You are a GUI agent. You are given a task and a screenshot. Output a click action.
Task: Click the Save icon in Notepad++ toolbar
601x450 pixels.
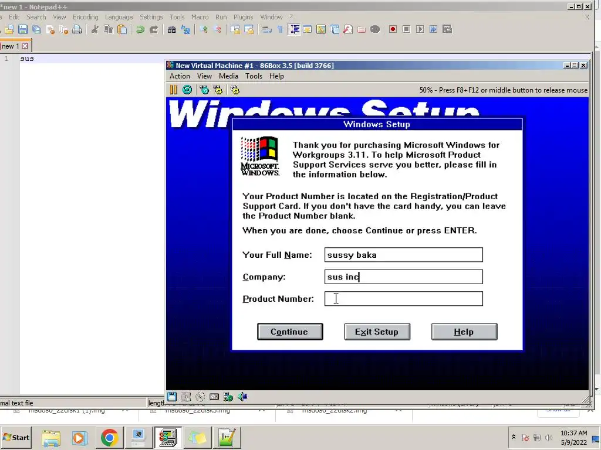click(x=23, y=29)
